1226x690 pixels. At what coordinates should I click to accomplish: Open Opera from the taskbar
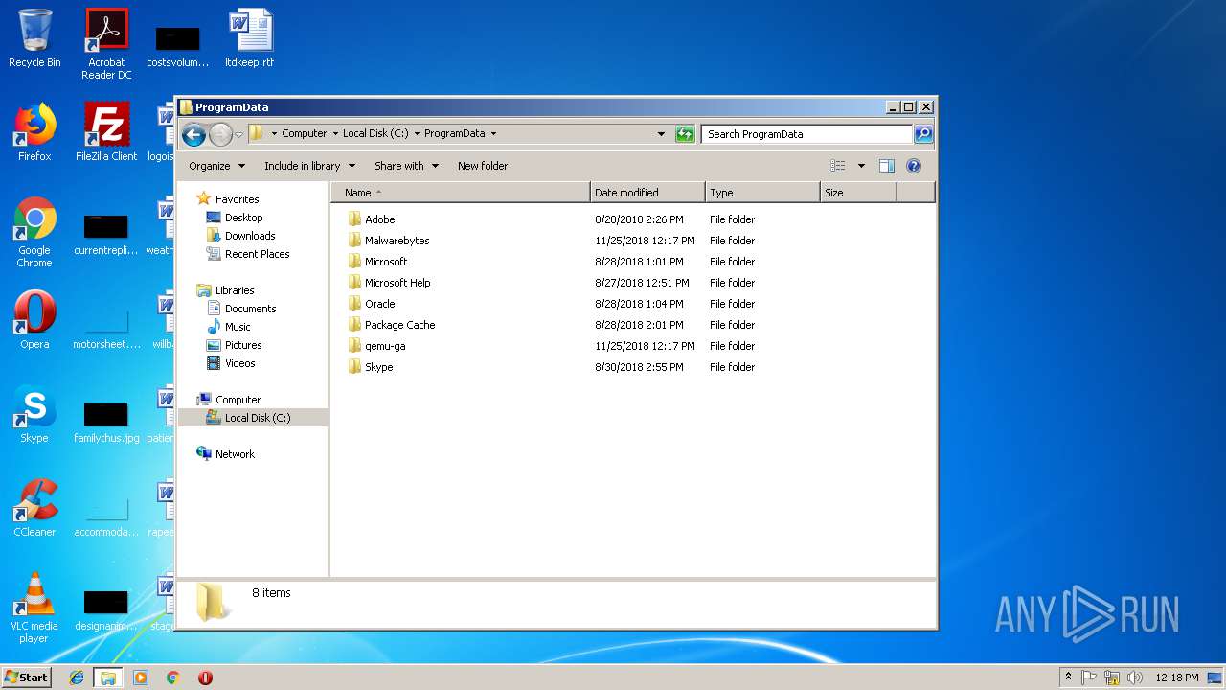coord(205,678)
